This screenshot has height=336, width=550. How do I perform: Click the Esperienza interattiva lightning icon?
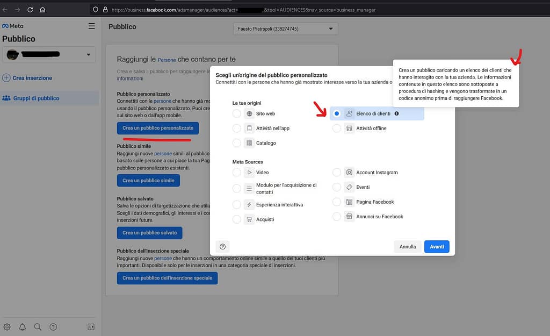pos(249,205)
